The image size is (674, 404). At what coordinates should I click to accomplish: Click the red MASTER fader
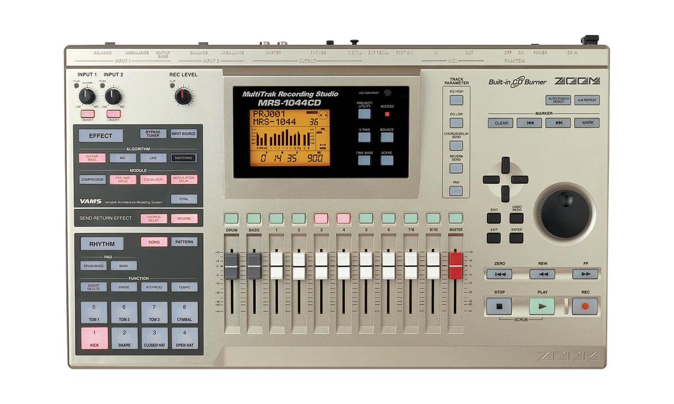point(456,265)
